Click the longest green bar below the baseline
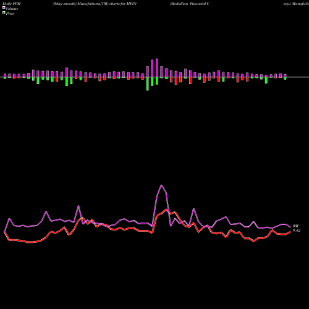The width and height of the screenshot is (309, 309). [x=148, y=84]
